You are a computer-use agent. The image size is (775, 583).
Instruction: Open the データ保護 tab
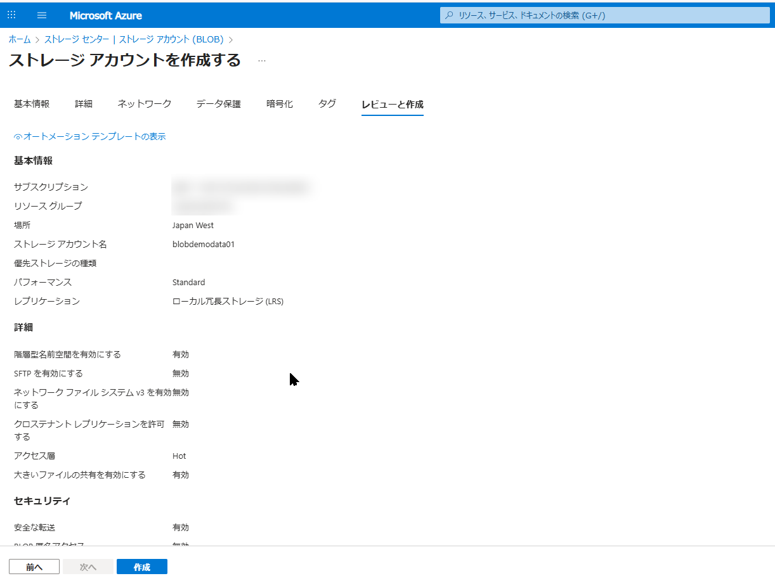point(219,104)
